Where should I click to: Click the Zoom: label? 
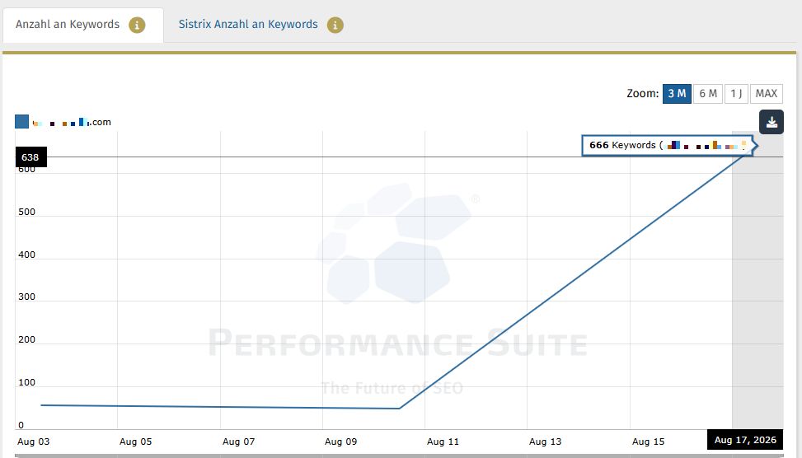(x=643, y=94)
